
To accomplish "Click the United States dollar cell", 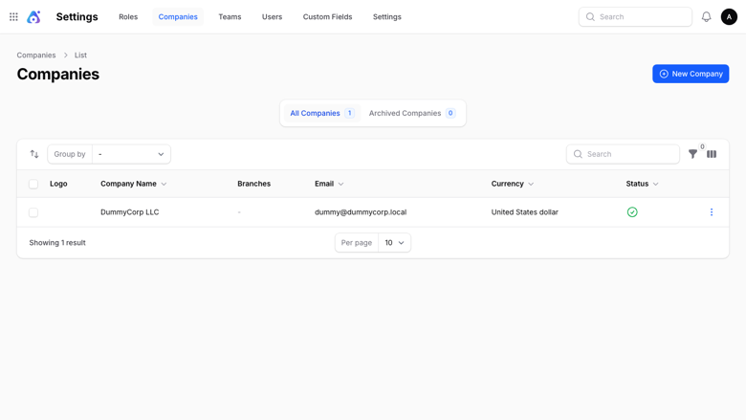I will click(x=525, y=212).
